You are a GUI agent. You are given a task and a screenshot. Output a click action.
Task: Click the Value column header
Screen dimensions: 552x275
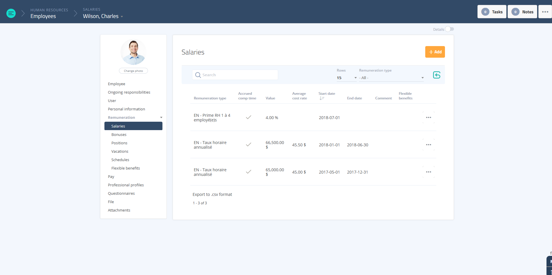[x=270, y=98]
